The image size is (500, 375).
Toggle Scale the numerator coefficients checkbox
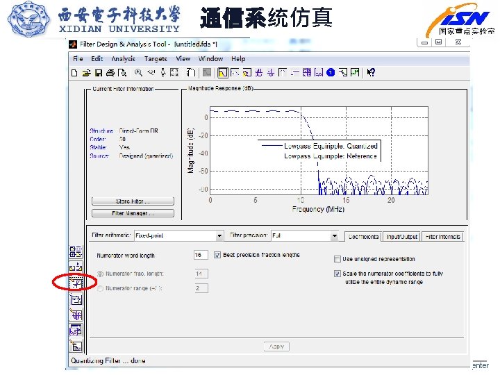pos(337,274)
